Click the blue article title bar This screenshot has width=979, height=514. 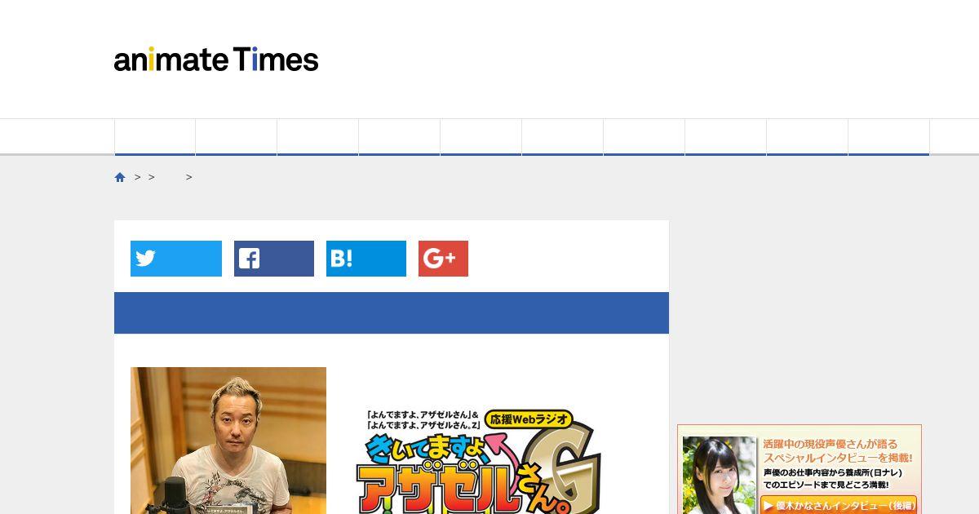click(x=392, y=312)
